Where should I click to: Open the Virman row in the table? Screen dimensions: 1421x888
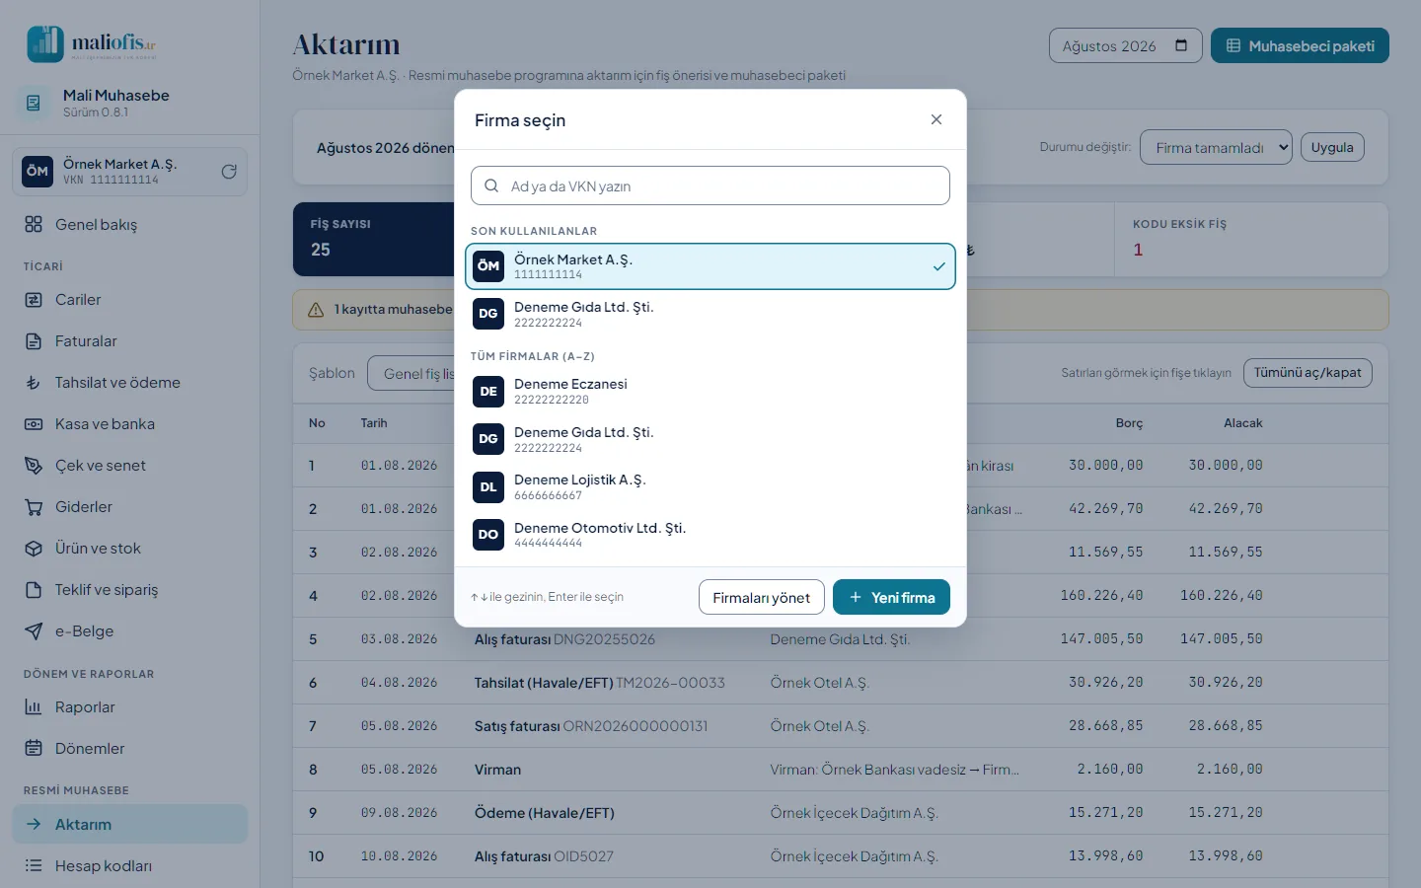click(840, 770)
